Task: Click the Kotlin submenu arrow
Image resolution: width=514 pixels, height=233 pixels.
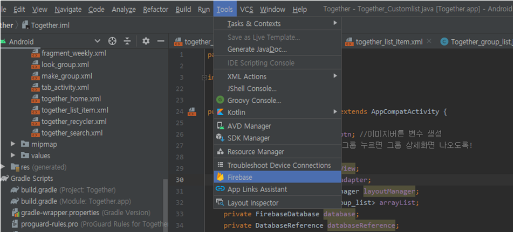Action: click(x=335, y=112)
